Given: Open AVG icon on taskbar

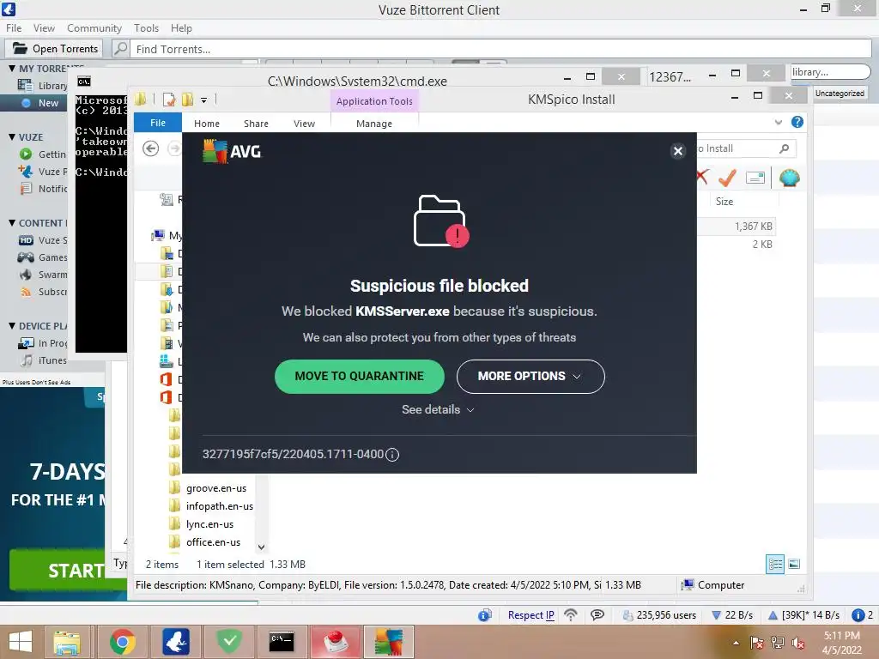Looking at the screenshot, I should [x=389, y=642].
